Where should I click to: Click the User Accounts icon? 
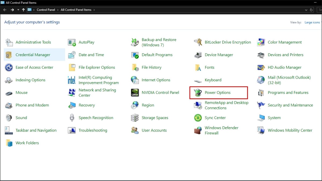135,131
